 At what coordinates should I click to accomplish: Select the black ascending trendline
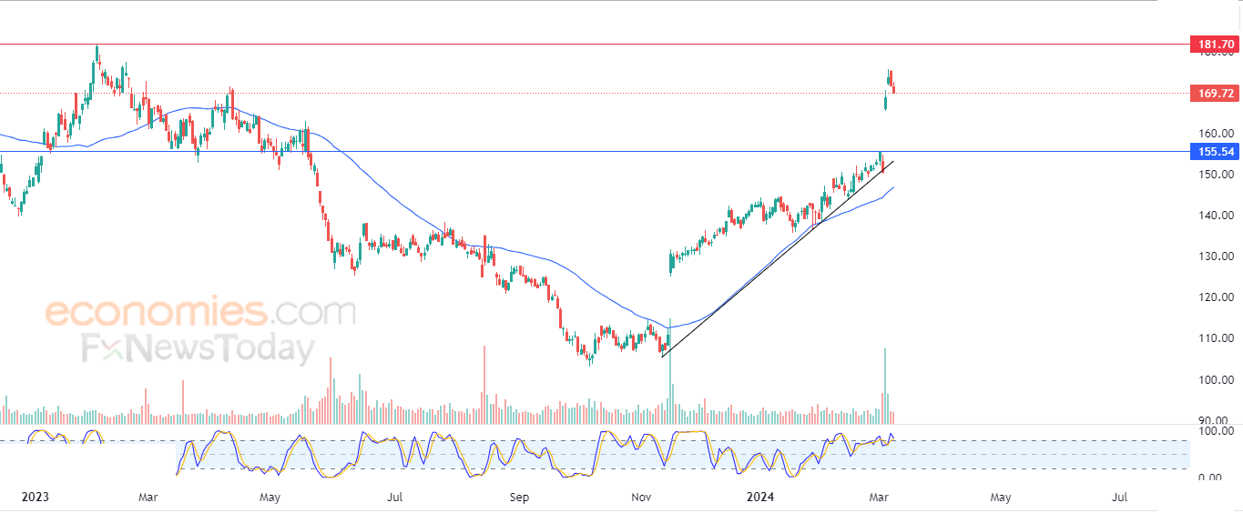(x=779, y=259)
